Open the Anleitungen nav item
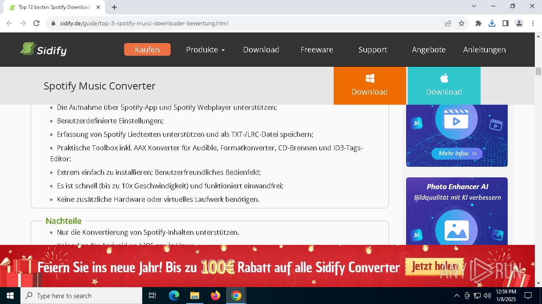The height and width of the screenshot is (304, 542). pos(484,49)
